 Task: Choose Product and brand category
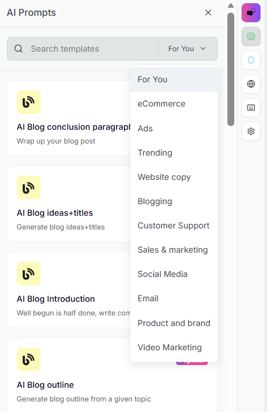174,323
